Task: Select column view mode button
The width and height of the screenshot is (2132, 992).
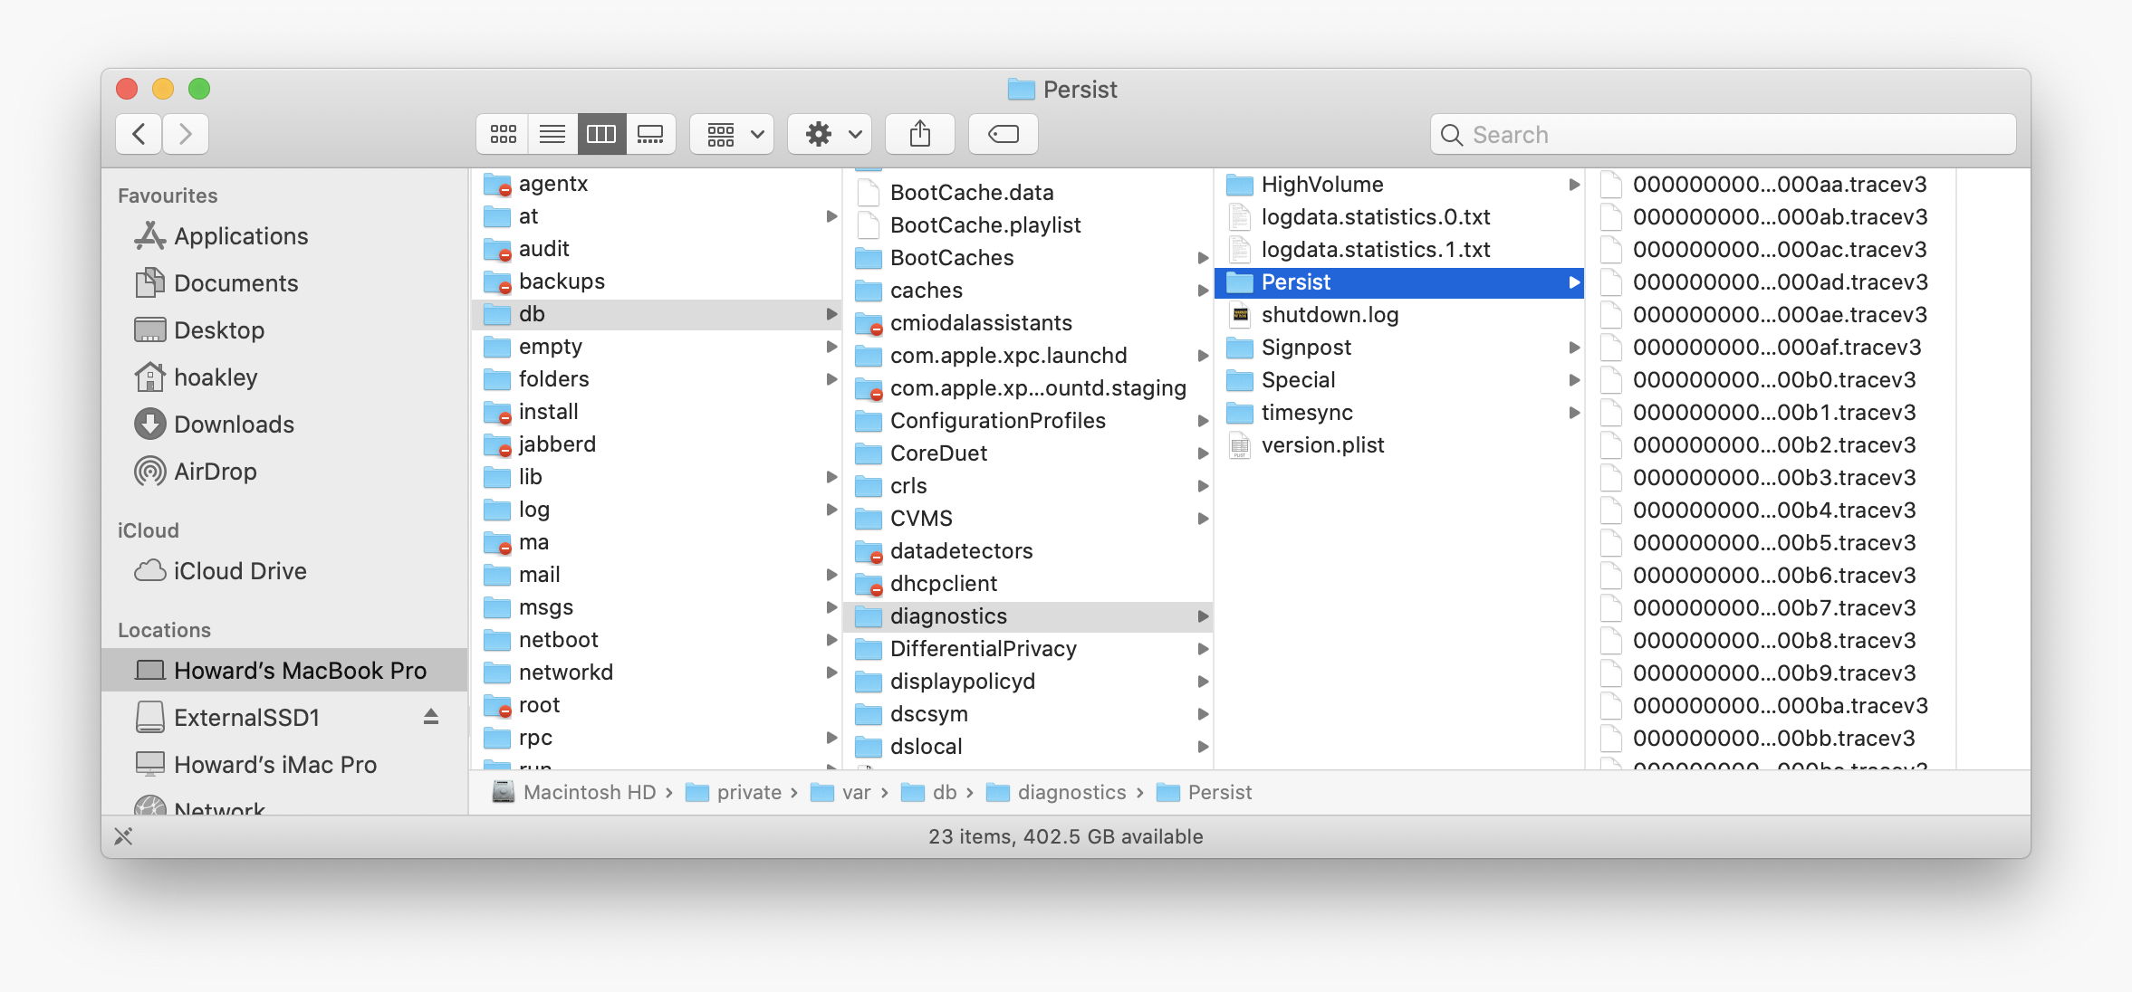Action: point(601,135)
